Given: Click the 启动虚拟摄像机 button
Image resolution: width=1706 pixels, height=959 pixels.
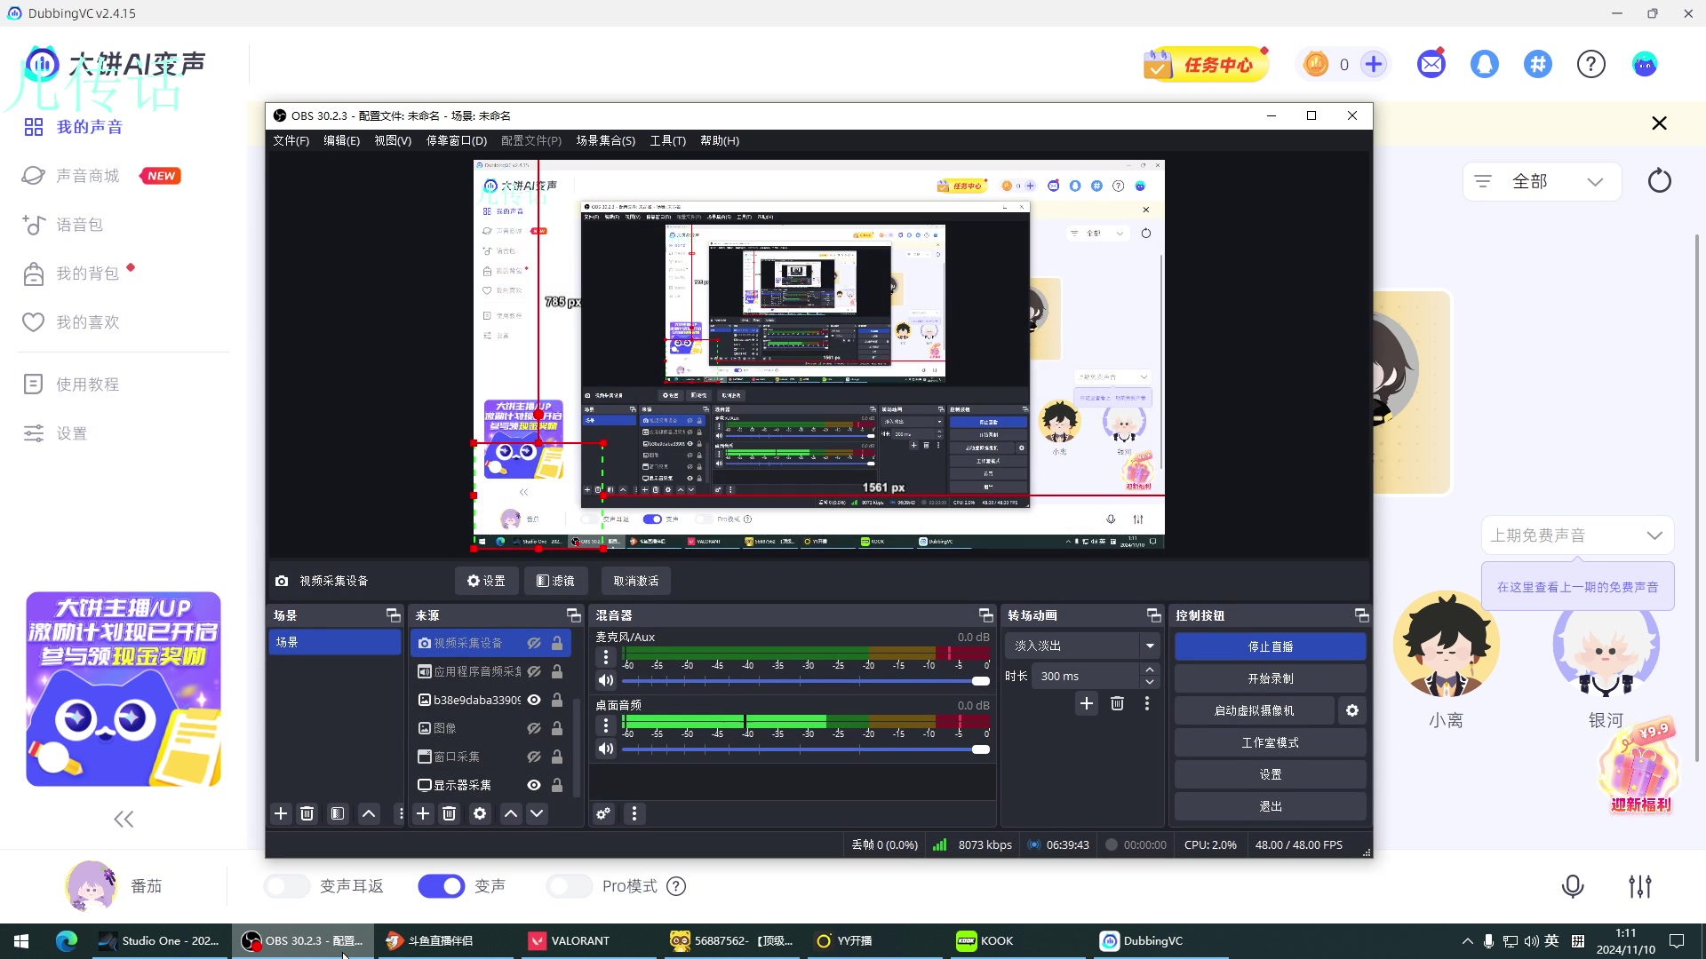Looking at the screenshot, I should click(x=1254, y=710).
